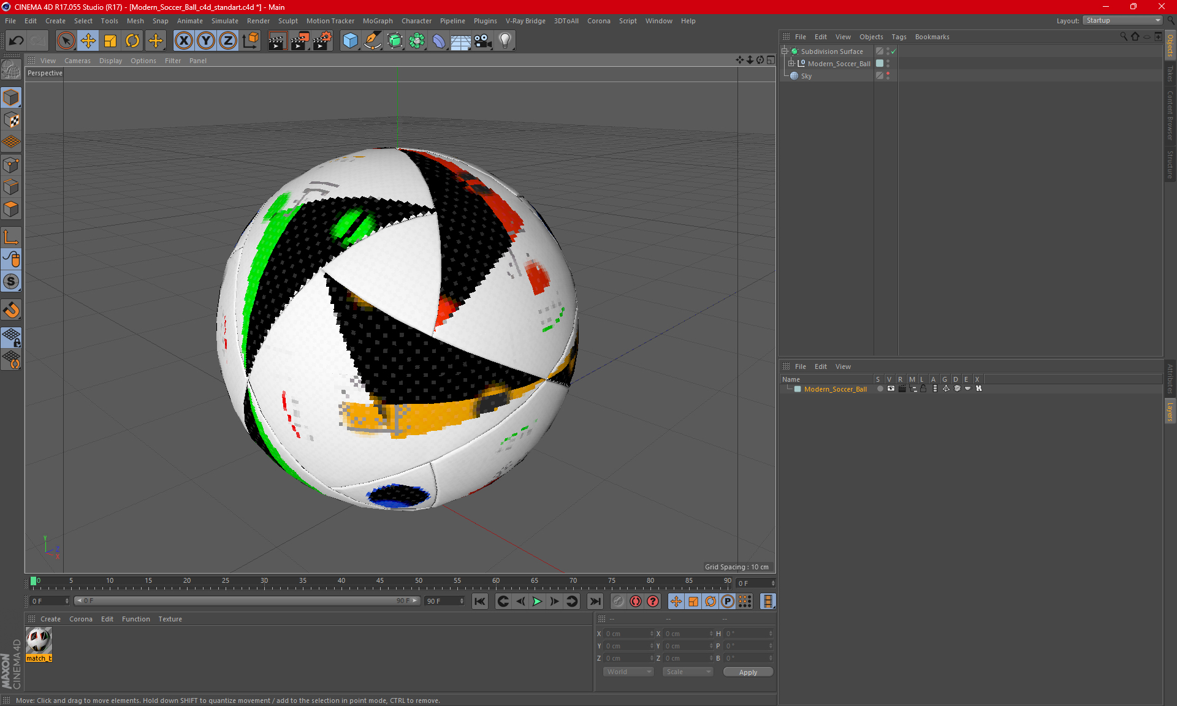Screen dimensions: 1177x706
Task: Click the Apply button
Action: click(748, 672)
